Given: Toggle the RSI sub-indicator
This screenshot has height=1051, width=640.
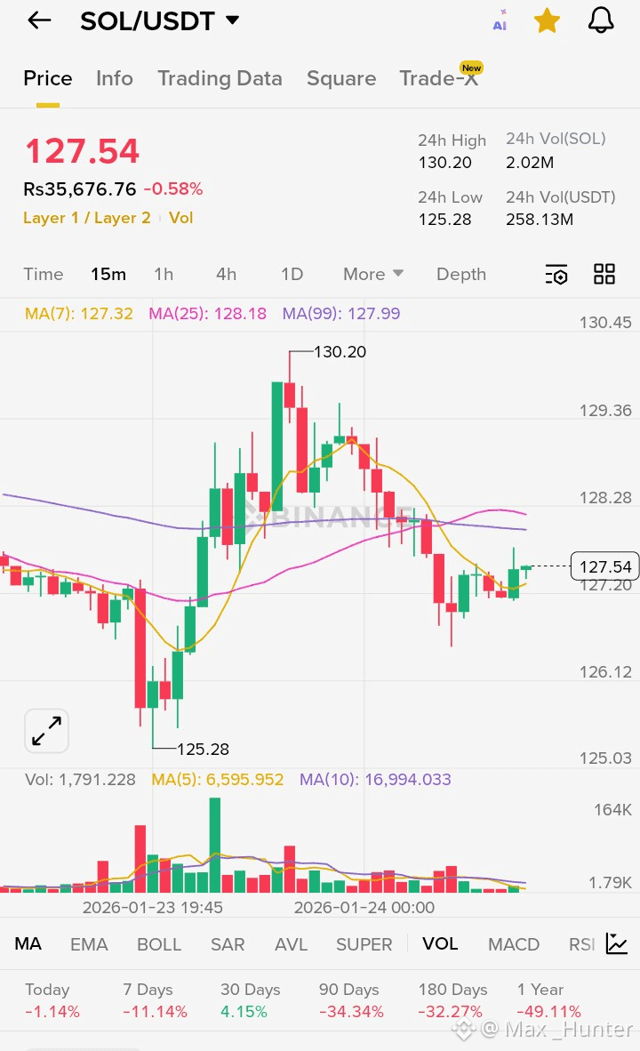Looking at the screenshot, I should pyautogui.click(x=581, y=944).
